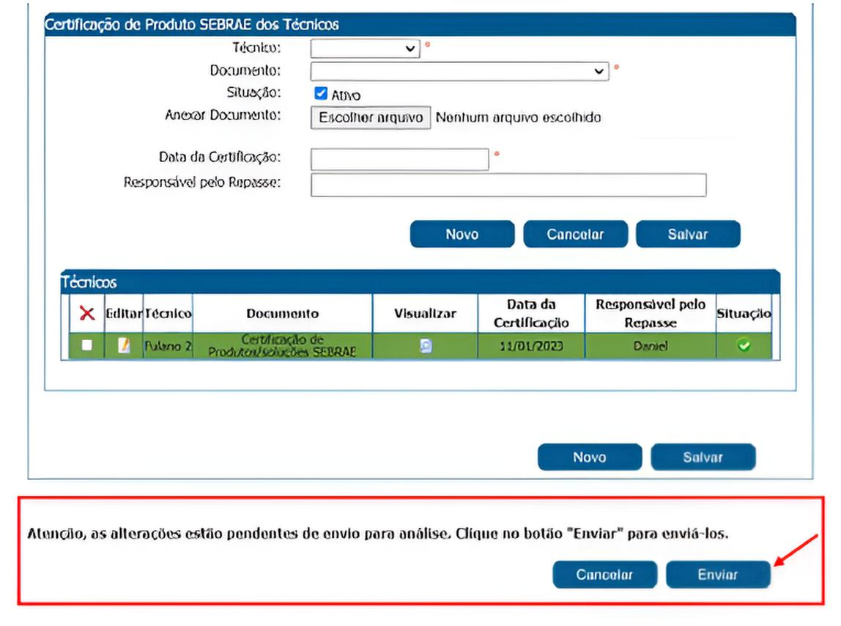
Task: Click the red X delete icon in table header
Action: click(x=87, y=314)
